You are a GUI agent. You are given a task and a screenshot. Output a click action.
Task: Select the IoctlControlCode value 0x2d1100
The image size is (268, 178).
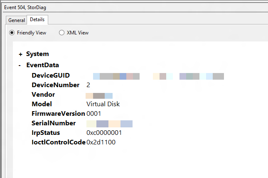(x=101, y=142)
